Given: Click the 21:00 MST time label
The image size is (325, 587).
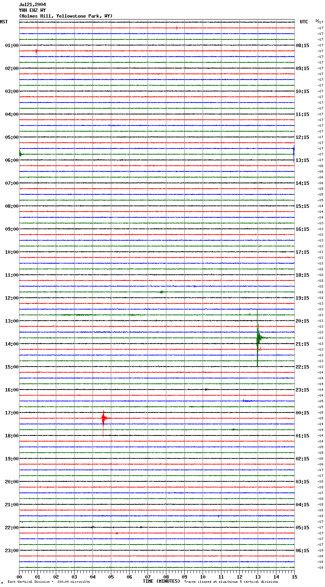Looking at the screenshot, I should (12, 505).
